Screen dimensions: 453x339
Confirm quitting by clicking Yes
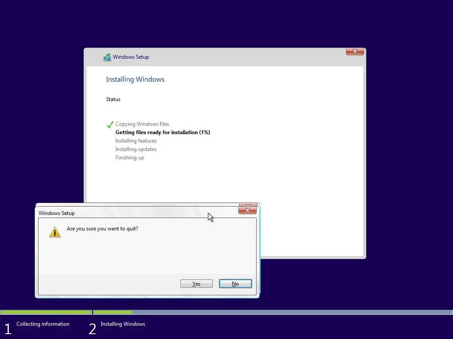[x=196, y=284]
